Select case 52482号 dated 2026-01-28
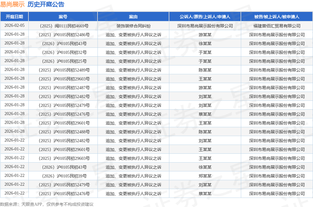Image resolution: width=313 pixels, height=207 pixels. pyautogui.click(x=63, y=96)
